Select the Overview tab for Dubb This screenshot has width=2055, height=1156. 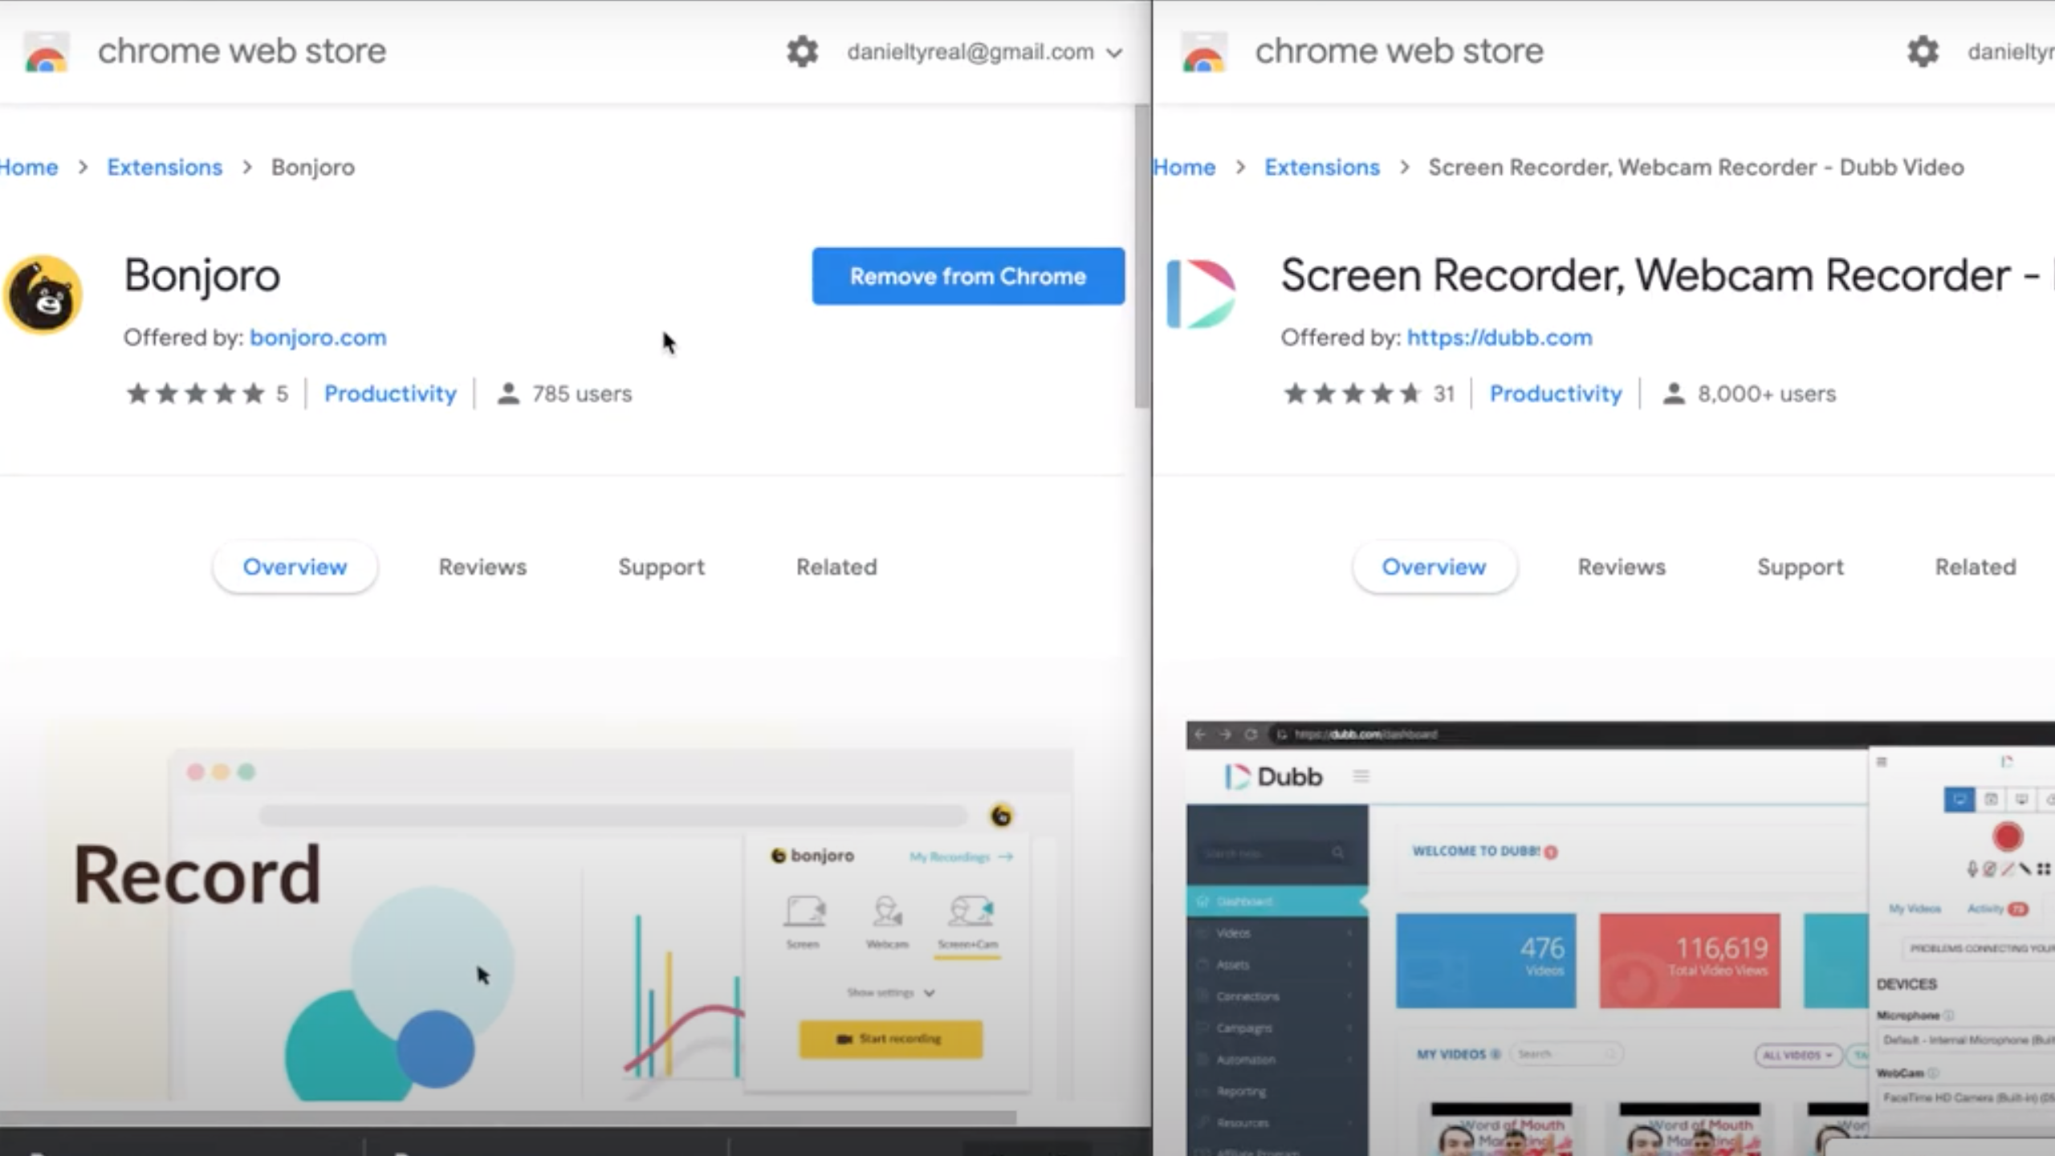(x=1434, y=567)
